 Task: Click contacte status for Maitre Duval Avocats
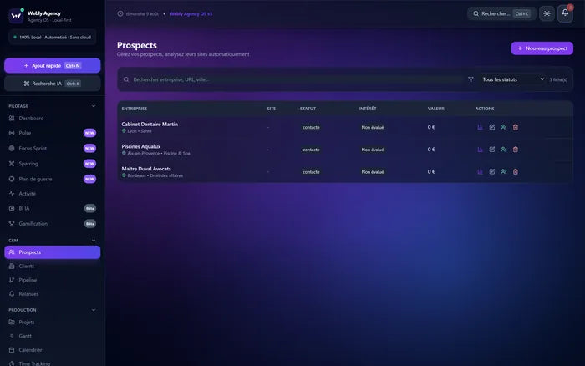tap(311, 172)
